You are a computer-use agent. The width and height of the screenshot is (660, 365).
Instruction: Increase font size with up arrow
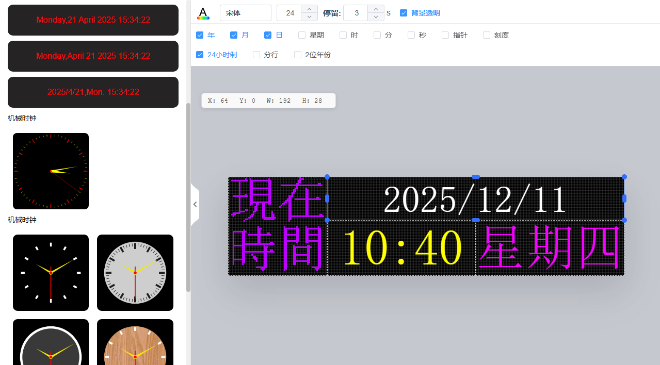pos(309,9)
